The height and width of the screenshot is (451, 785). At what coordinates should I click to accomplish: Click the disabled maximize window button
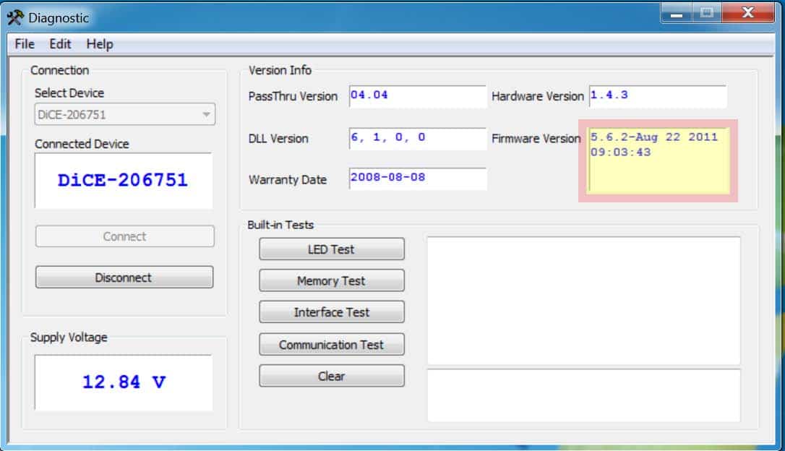tap(707, 13)
